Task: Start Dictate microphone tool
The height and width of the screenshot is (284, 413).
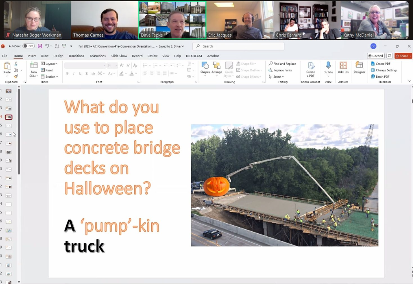Action: (328, 68)
